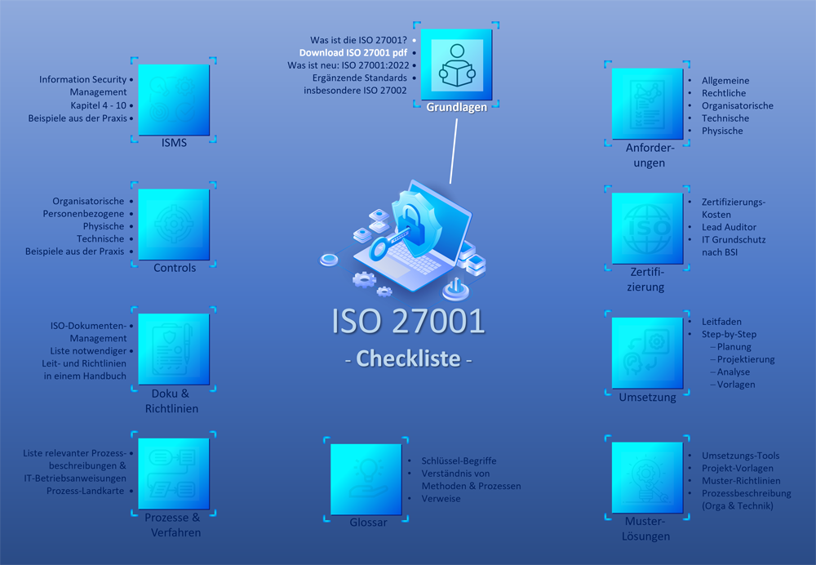Open 'Was ist die ISO 27001?' link

point(357,38)
